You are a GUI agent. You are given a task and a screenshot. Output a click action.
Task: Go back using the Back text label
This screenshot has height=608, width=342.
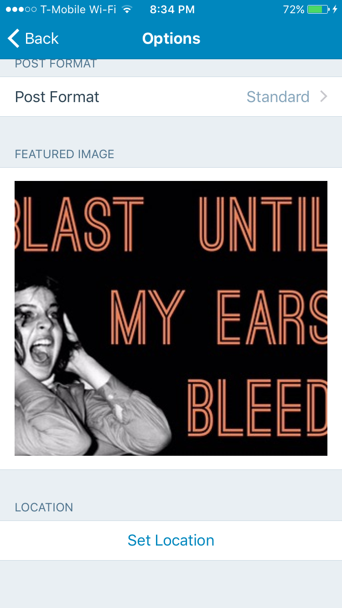coord(42,38)
